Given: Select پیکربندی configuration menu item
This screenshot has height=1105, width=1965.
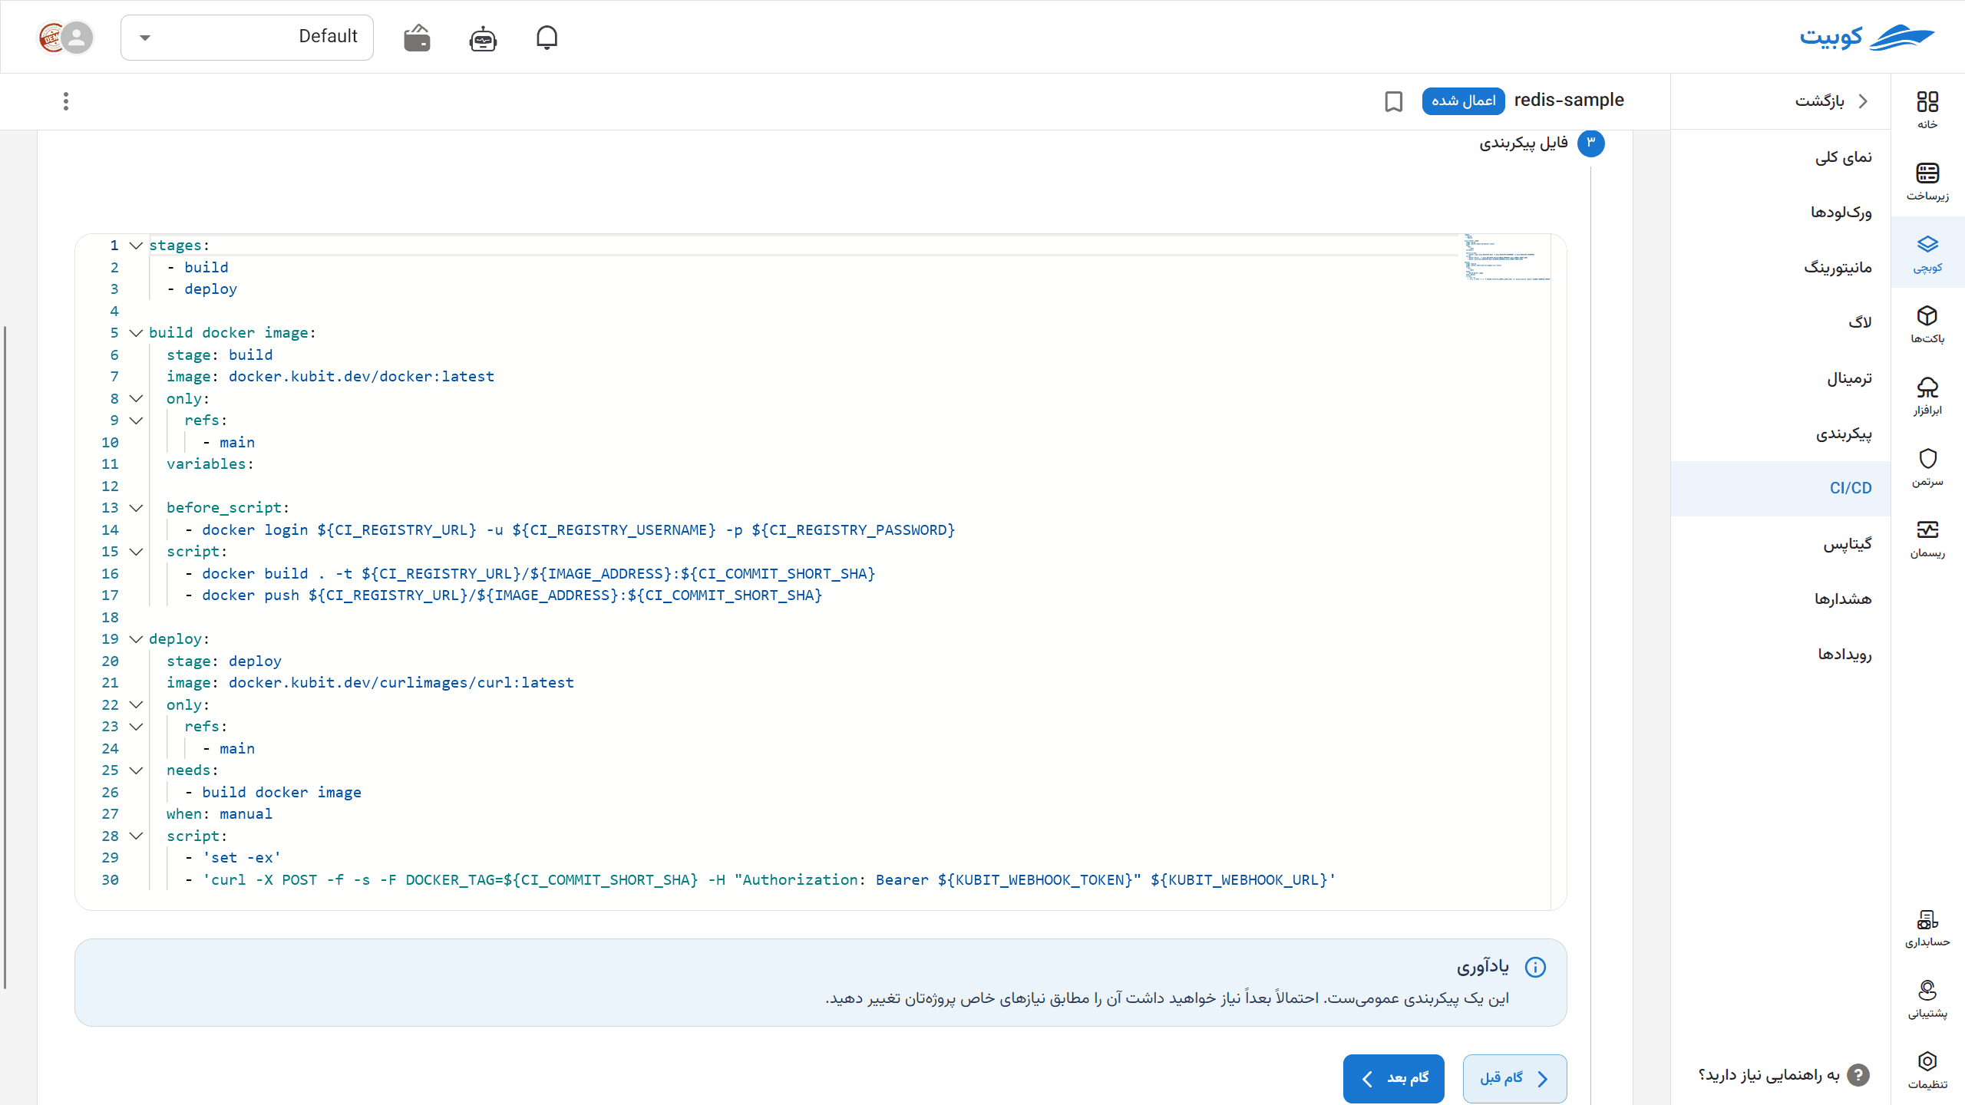Looking at the screenshot, I should coord(1781,434).
